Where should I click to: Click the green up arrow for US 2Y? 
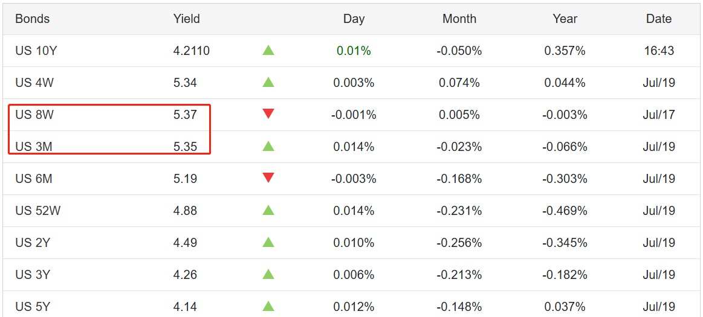tap(268, 242)
